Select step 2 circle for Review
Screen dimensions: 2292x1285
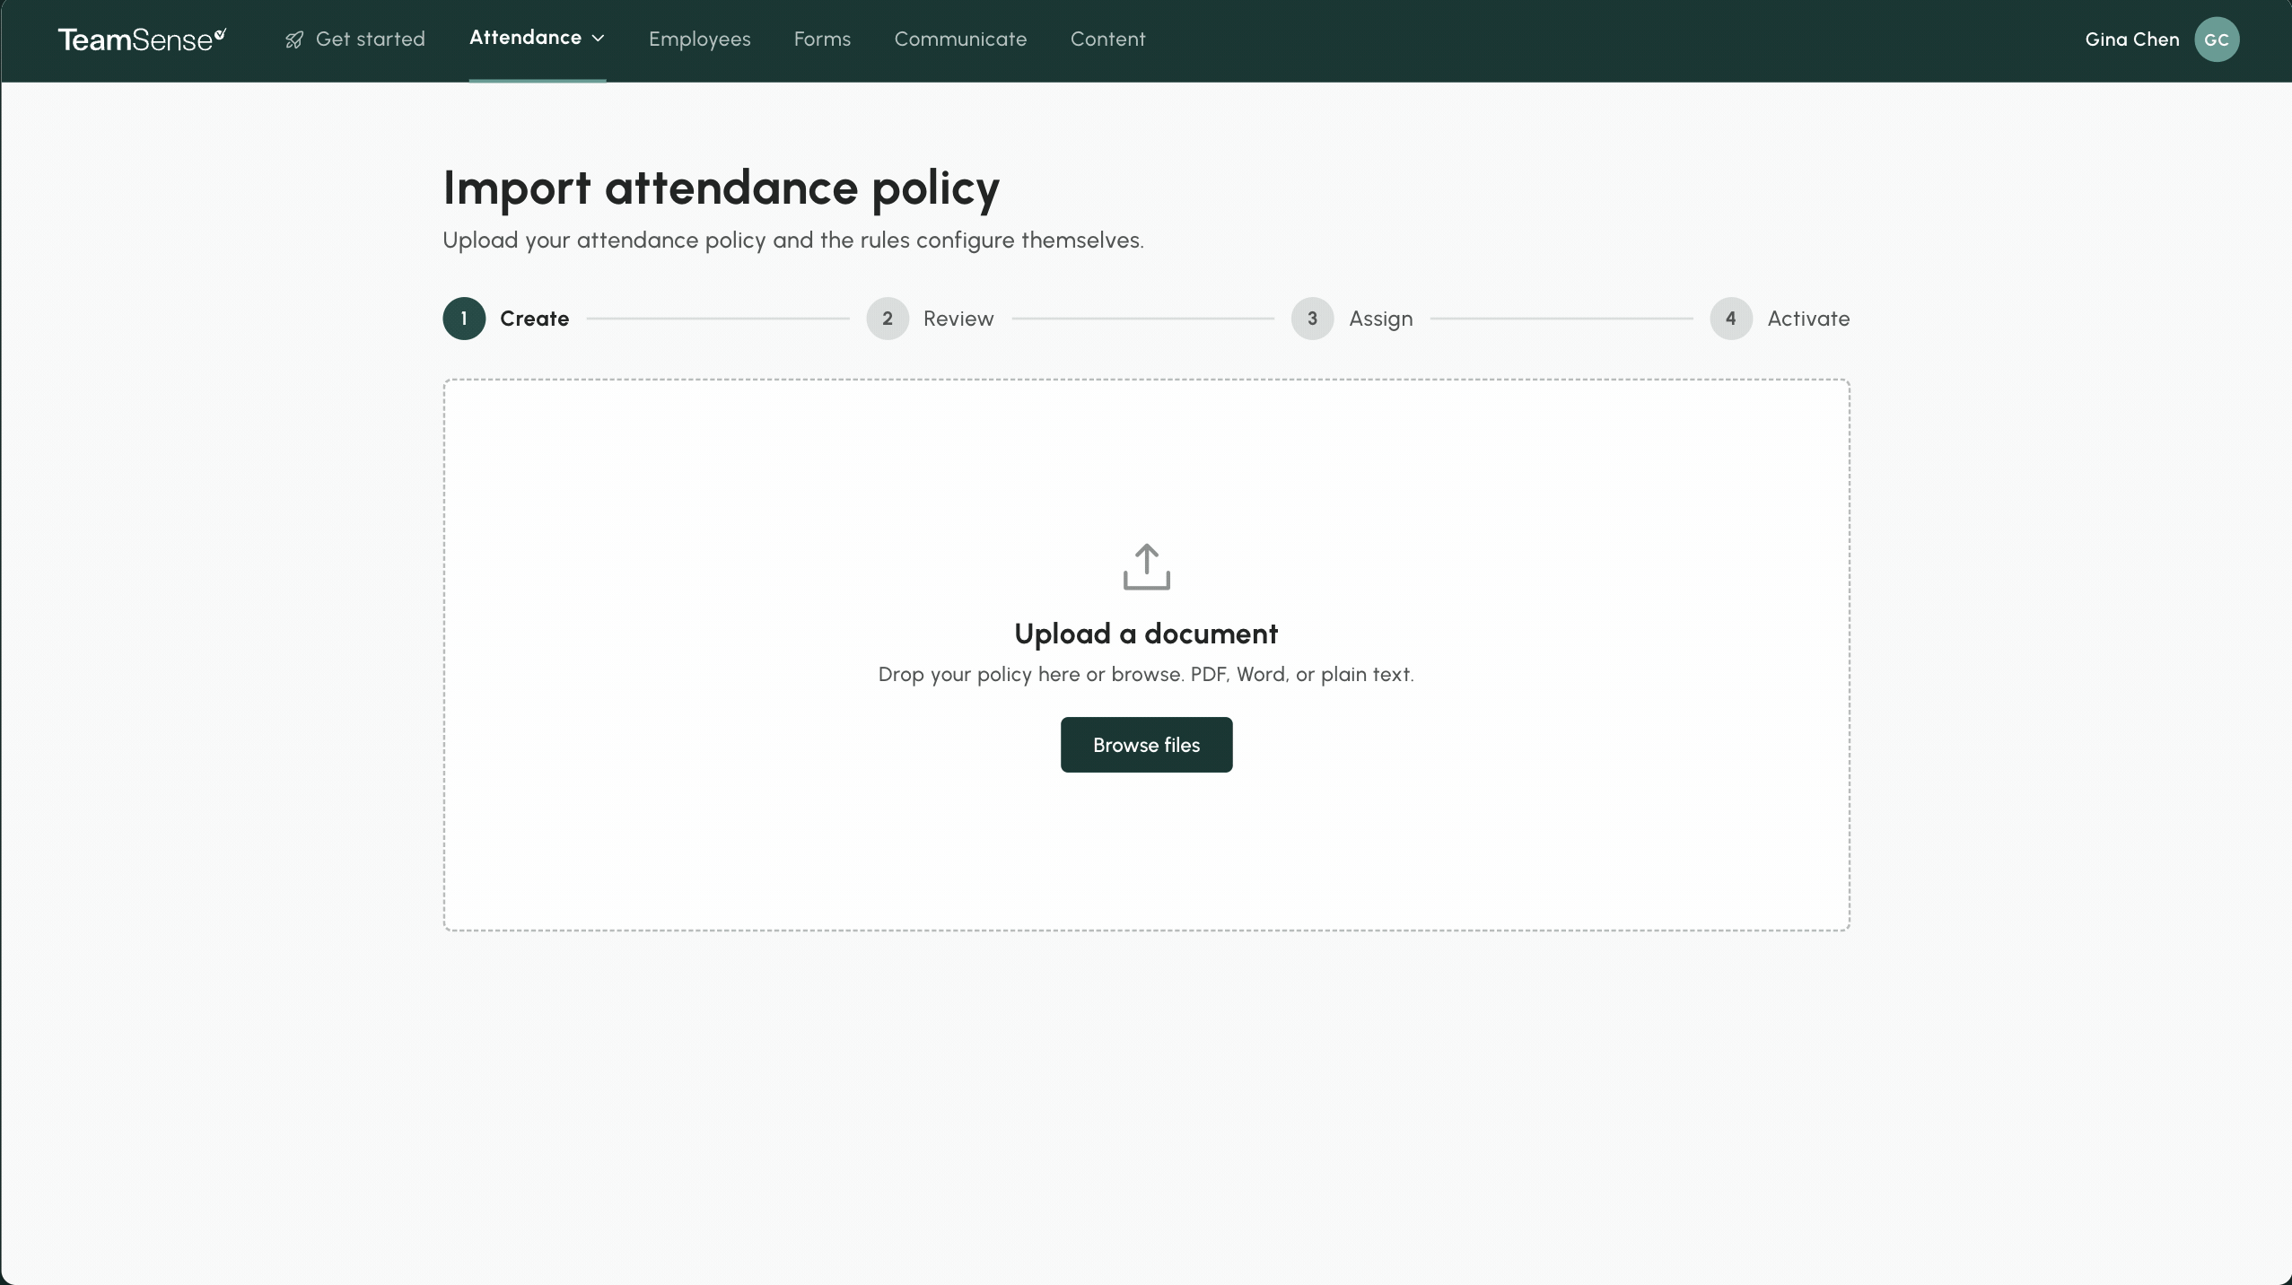888,319
